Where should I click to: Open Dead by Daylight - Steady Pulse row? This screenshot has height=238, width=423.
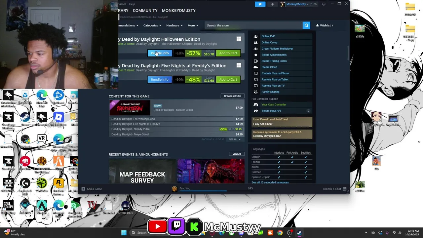tap(177, 129)
